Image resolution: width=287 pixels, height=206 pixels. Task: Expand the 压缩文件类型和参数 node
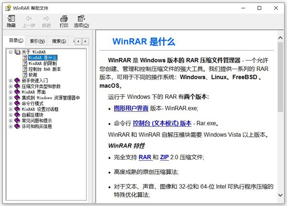coord(11,86)
